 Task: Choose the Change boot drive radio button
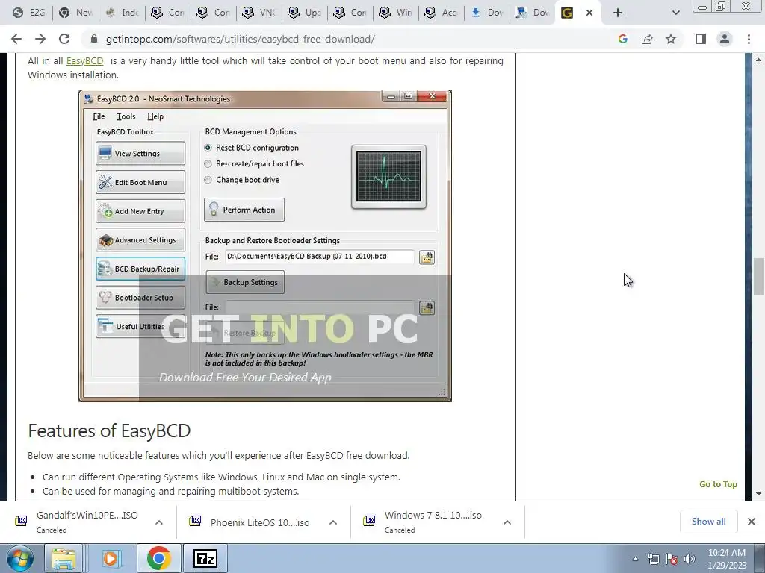208,180
